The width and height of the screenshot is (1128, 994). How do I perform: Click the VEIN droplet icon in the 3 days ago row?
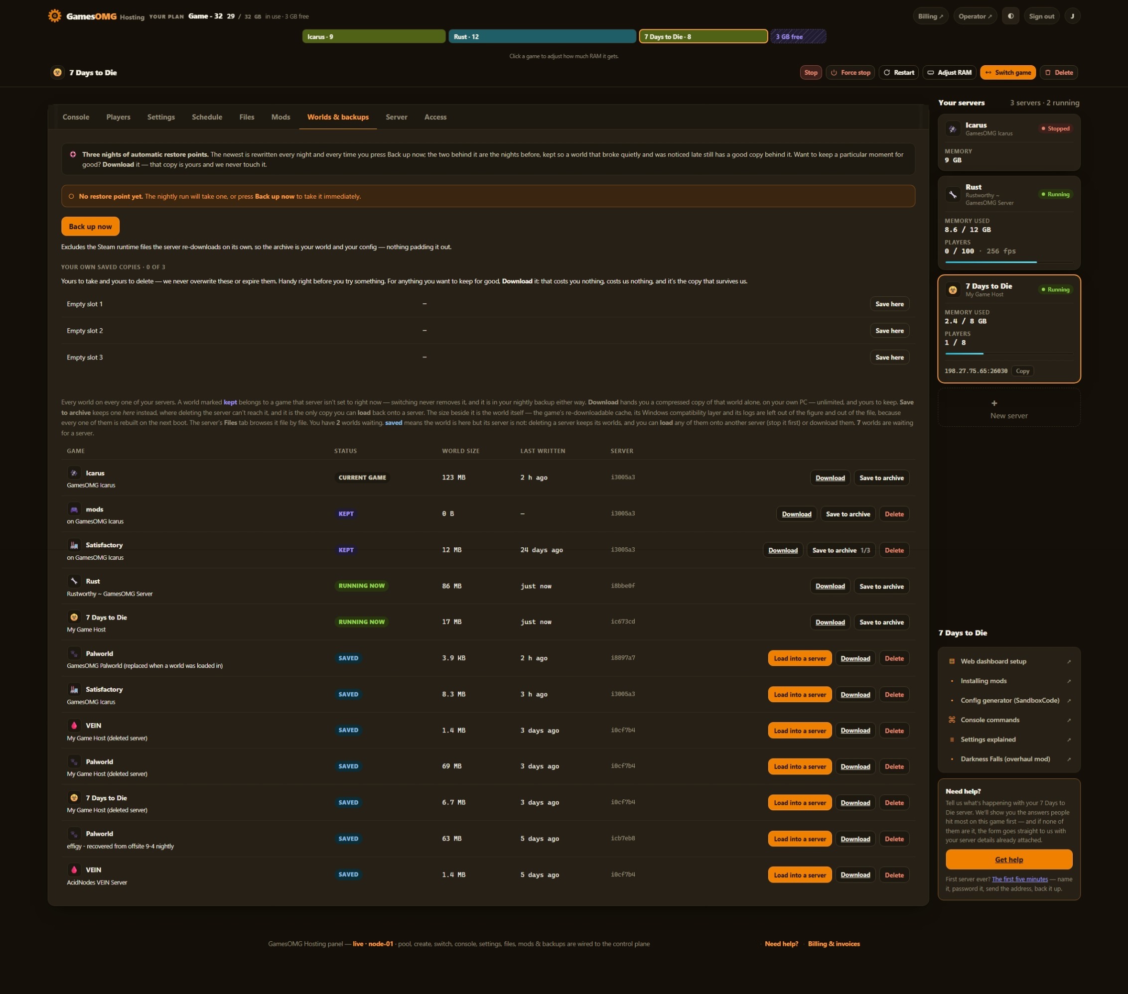click(74, 726)
